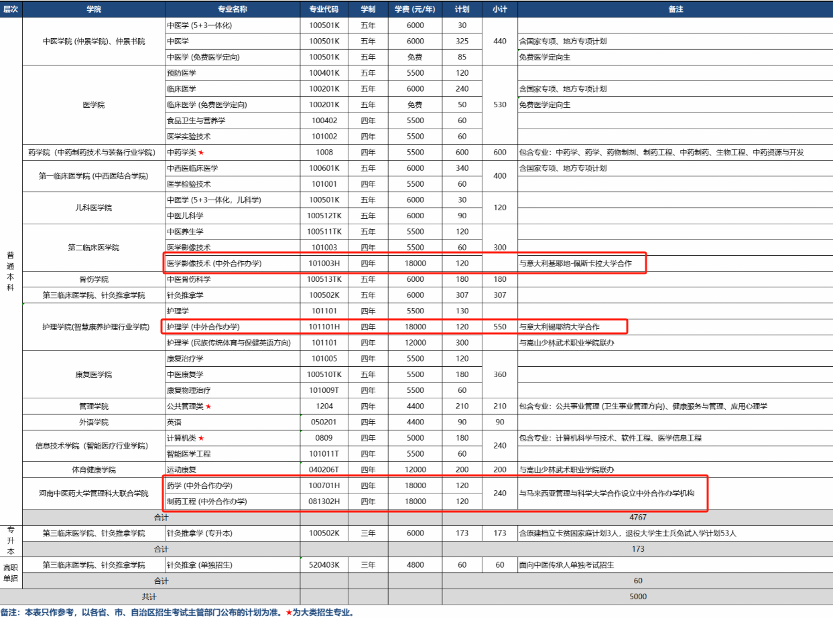Click the red star in the footer note

point(289,612)
